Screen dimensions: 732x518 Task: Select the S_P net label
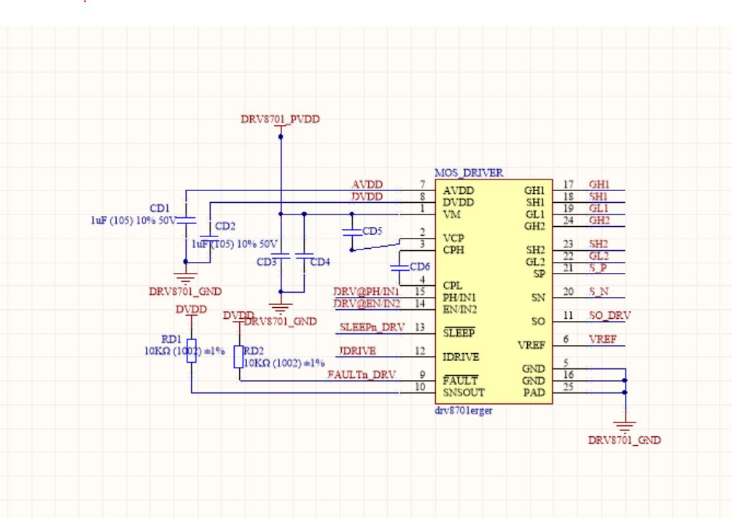pyautogui.click(x=598, y=268)
